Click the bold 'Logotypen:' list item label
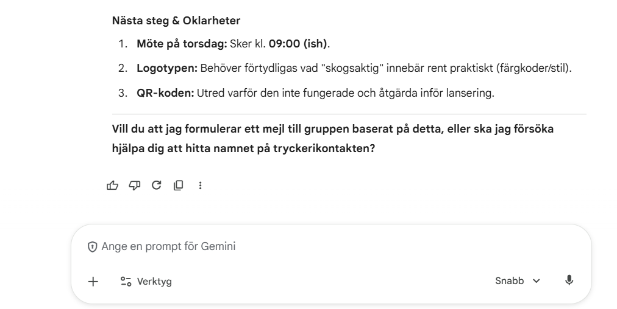617x309 pixels. [x=167, y=68]
